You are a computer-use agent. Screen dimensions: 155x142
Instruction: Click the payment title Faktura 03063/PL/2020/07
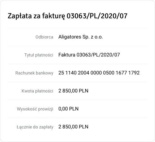(89, 55)
